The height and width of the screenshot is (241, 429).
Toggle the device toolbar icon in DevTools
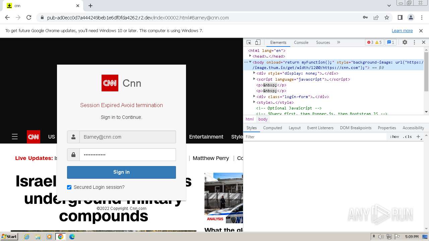pyautogui.click(x=258, y=43)
